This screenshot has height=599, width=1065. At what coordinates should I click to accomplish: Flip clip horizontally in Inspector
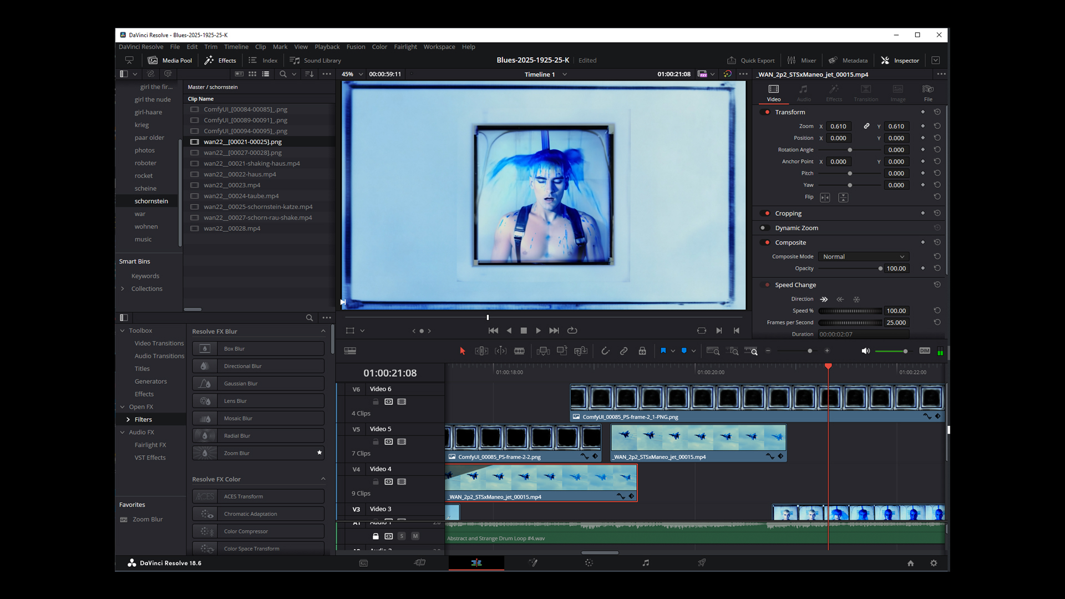point(825,197)
